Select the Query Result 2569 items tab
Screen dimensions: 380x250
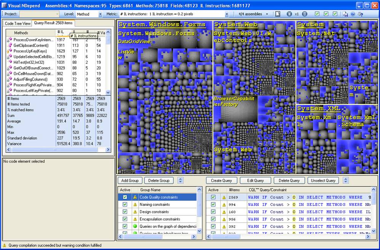point(53,23)
